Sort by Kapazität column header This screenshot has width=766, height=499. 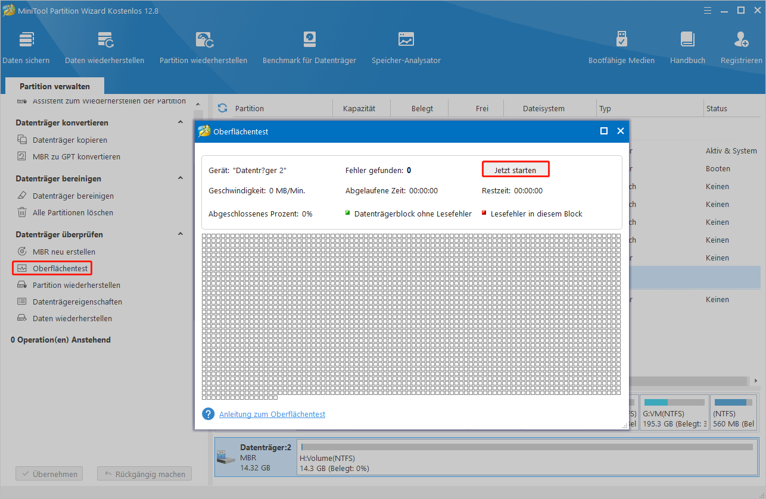point(359,109)
